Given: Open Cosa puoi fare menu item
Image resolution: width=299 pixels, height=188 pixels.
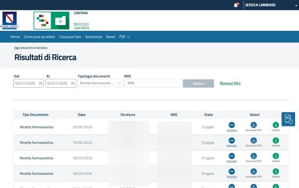Looking at the screenshot, I should [x=70, y=37].
